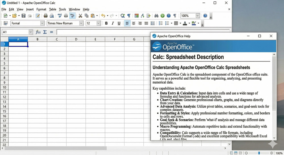Click the green circular icon

click(162, 16)
